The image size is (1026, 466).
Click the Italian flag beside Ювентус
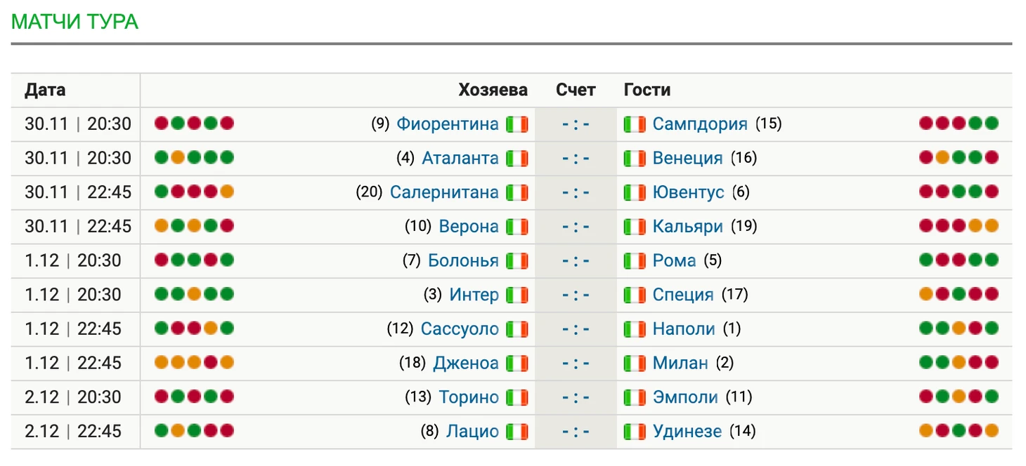pos(635,192)
